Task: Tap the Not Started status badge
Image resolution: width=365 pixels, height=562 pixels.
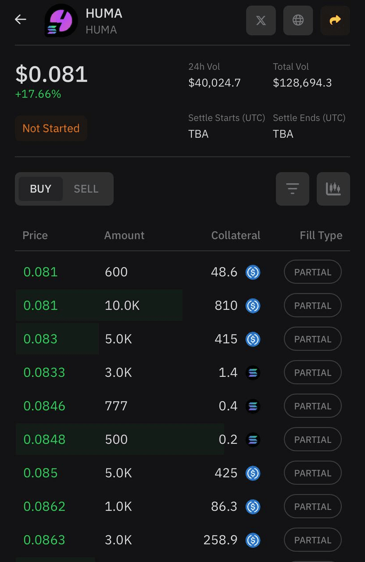Action: pos(51,128)
